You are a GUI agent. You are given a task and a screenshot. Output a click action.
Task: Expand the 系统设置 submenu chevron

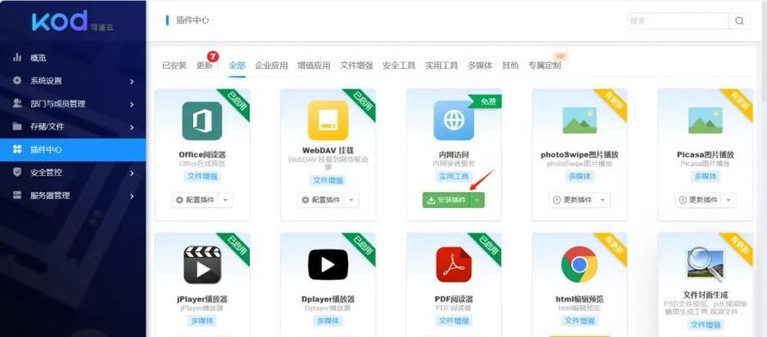click(x=132, y=81)
